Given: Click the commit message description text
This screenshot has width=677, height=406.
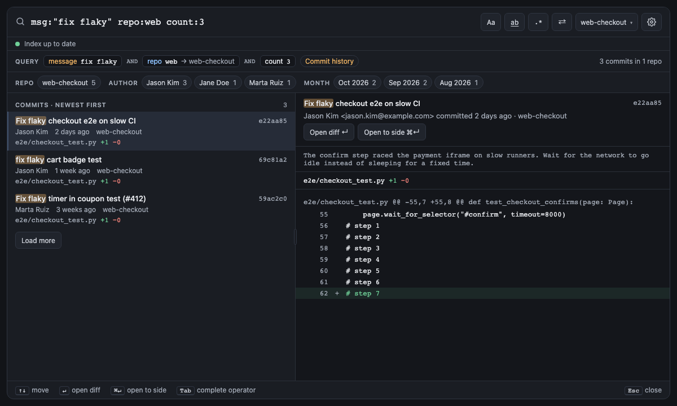Looking at the screenshot, I should [476, 159].
